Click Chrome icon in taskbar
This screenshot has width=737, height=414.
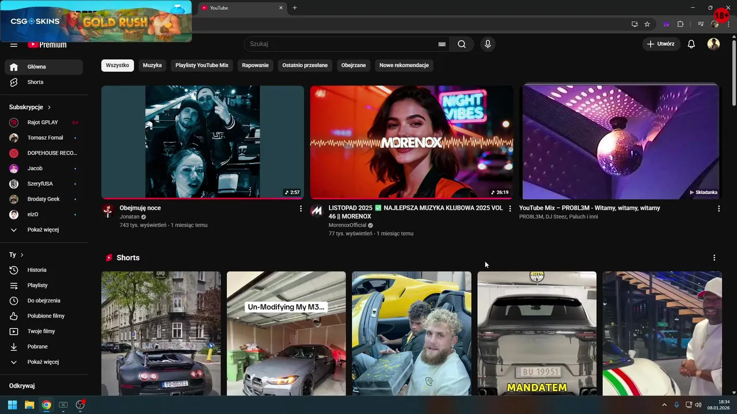click(46, 405)
